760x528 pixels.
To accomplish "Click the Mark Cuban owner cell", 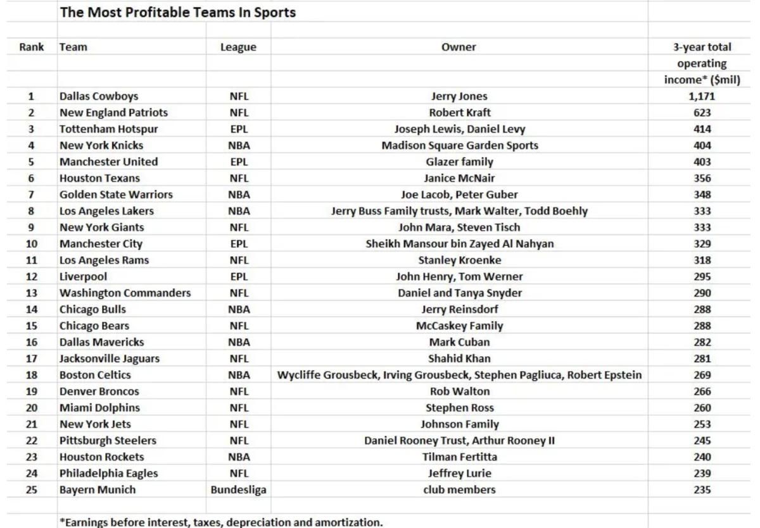I will [x=460, y=342].
